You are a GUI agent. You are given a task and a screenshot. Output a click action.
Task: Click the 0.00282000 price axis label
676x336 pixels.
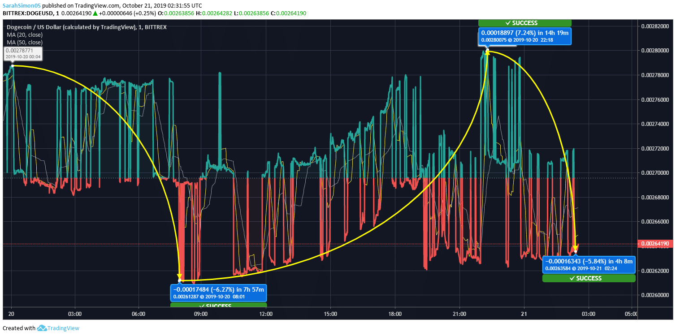(656, 26)
